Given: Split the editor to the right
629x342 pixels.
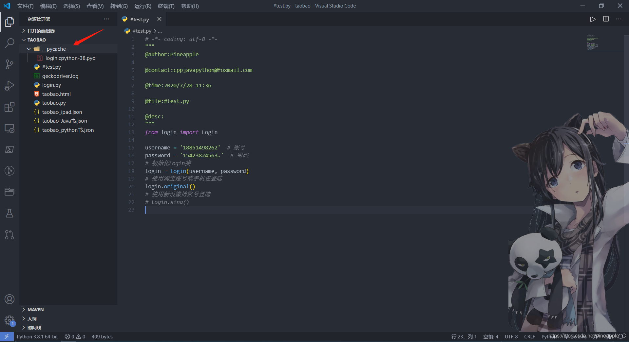Looking at the screenshot, I should [x=606, y=19].
